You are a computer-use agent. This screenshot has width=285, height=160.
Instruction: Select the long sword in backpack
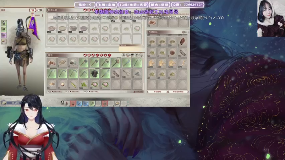tap(105, 74)
